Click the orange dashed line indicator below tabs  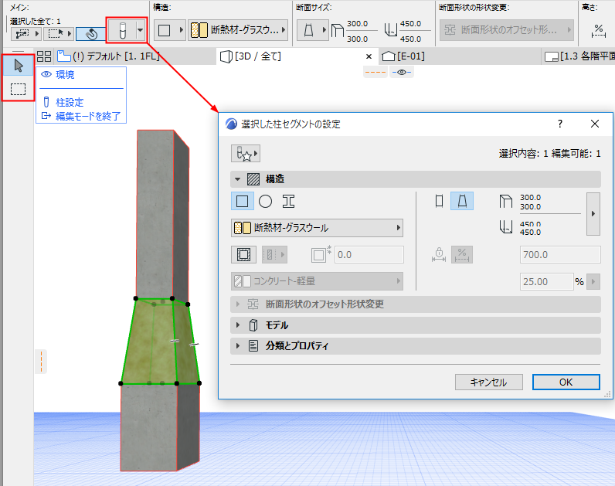[375, 72]
